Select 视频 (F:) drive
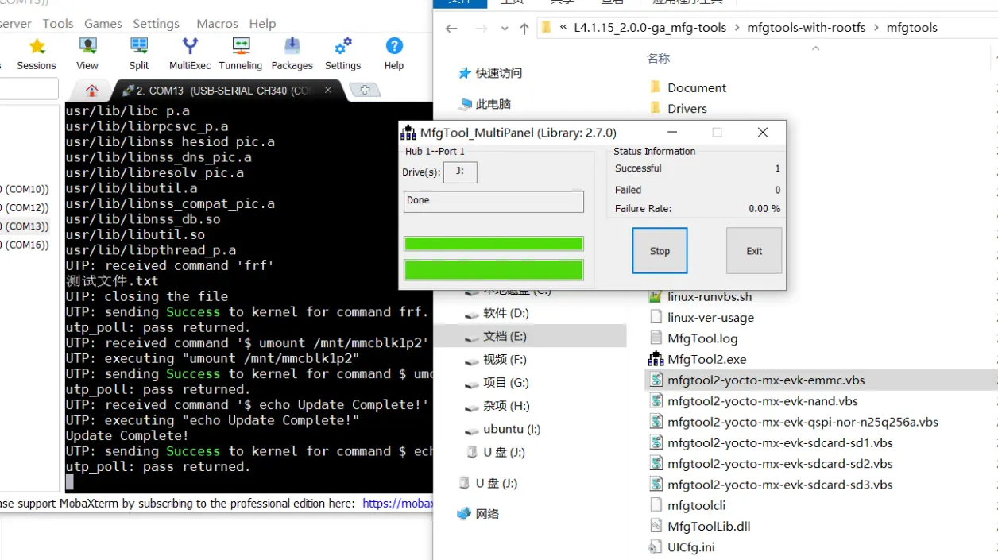The image size is (998, 560). point(505,360)
